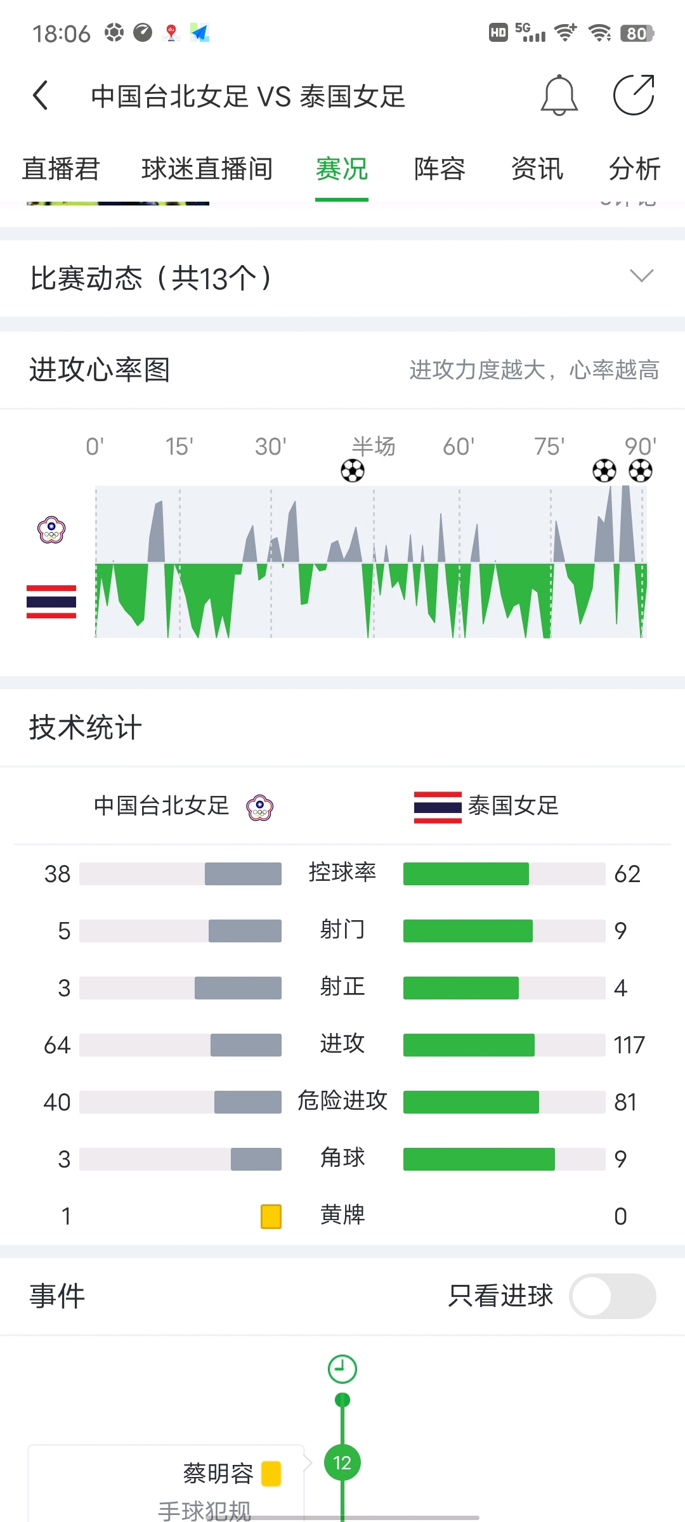Image resolution: width=685 pixels, height=1522 pixels.
Task: Tap the clock icon atop events timeline
Action: [342, 1369]
